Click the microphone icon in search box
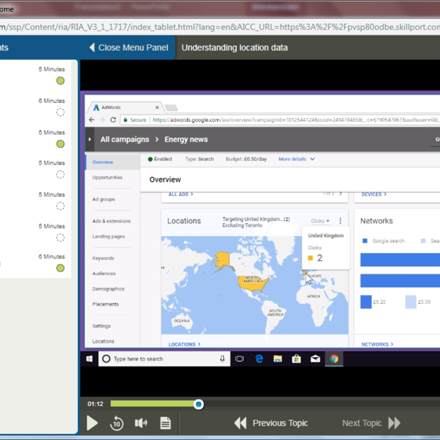This screenshot has width=440, height=440. (222, 359)
